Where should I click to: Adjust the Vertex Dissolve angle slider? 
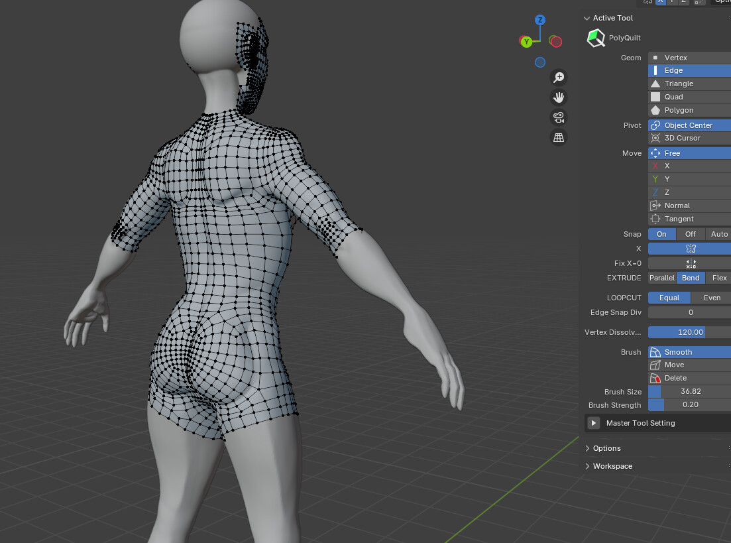click(689, 332)
